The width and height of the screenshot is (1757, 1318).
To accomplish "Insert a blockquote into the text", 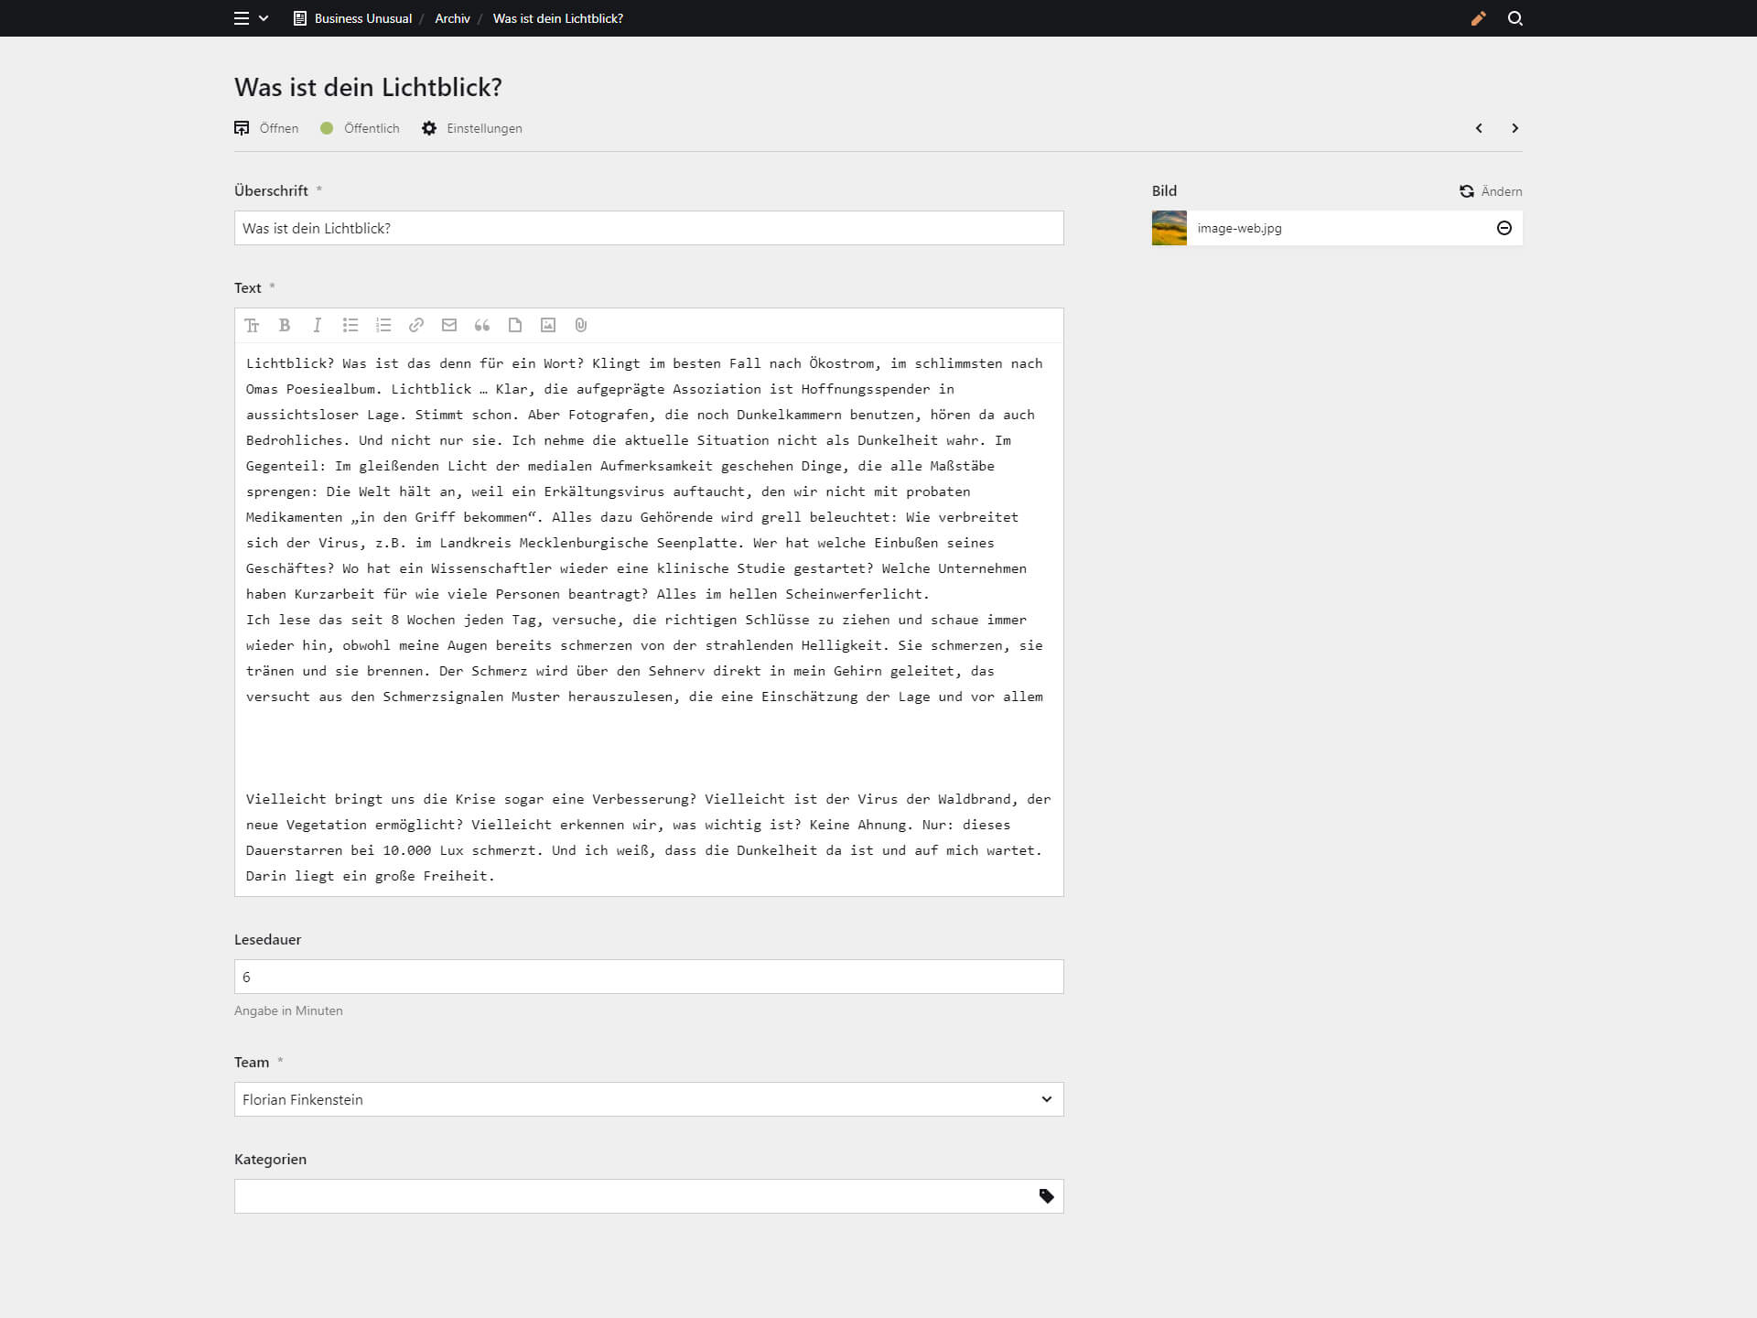I will coord(482,325).
